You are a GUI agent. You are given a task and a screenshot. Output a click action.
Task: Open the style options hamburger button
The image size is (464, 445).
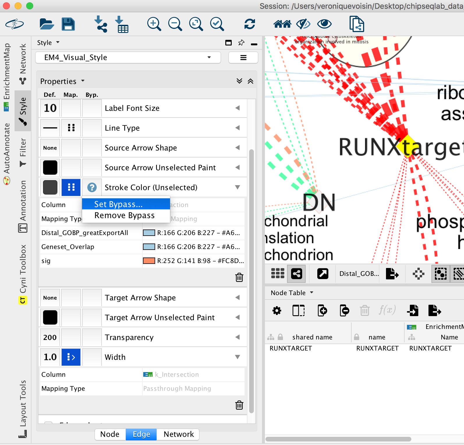[x=243, y=57]
